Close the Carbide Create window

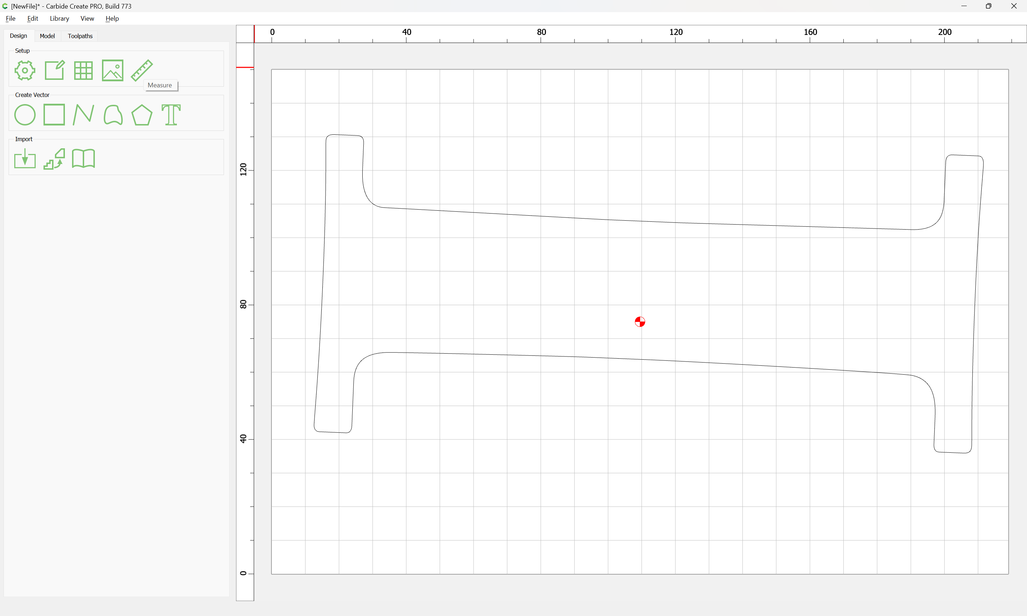pyautogui.click(x=1014, y=6)
